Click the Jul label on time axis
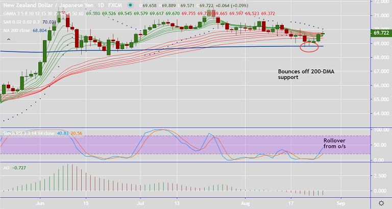Viewport: 392px width, 209px height. pos(140,203)
